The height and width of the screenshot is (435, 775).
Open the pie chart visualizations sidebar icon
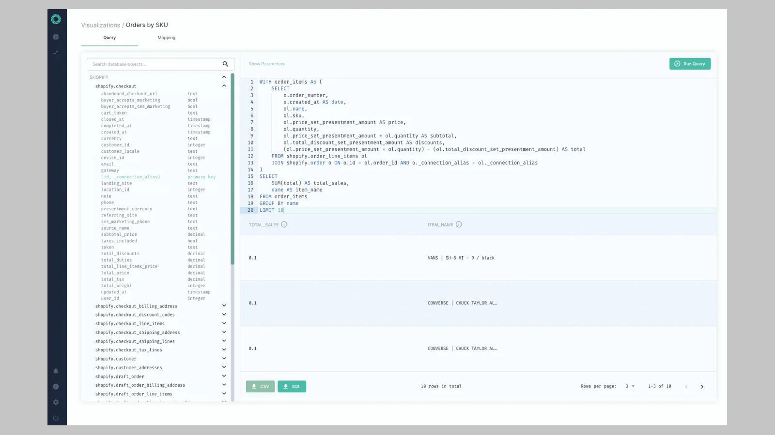(56, 37)
